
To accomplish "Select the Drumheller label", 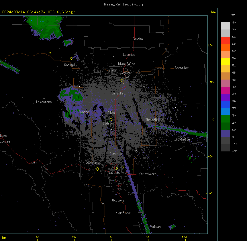I will (x=183, y=139).
